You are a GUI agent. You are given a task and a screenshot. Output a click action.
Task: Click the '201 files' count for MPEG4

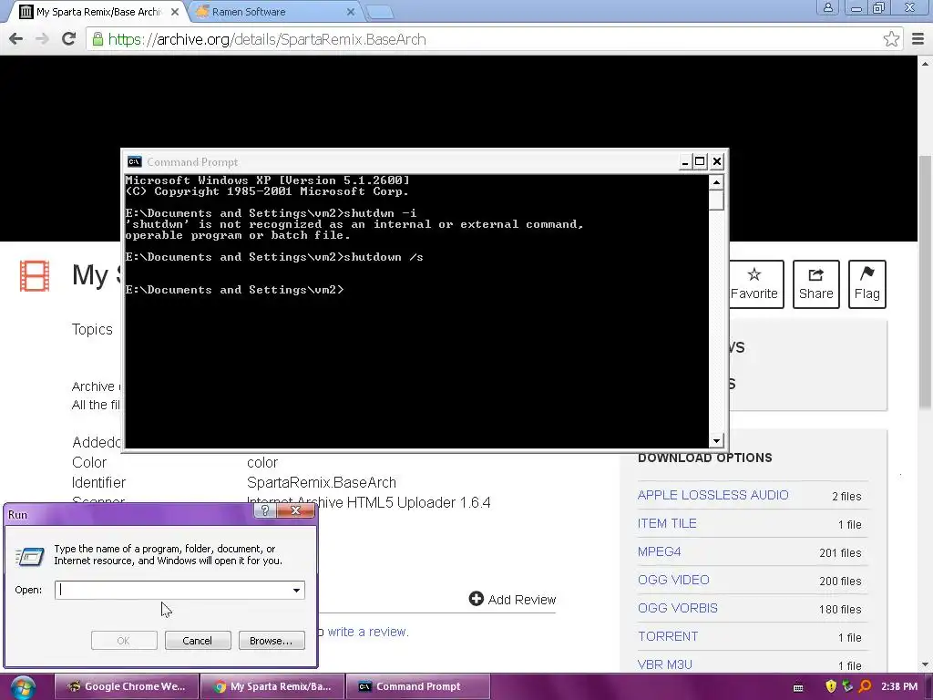[x=840, y=553]
